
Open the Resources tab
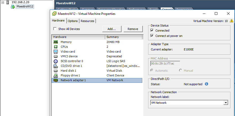(87, 21)
